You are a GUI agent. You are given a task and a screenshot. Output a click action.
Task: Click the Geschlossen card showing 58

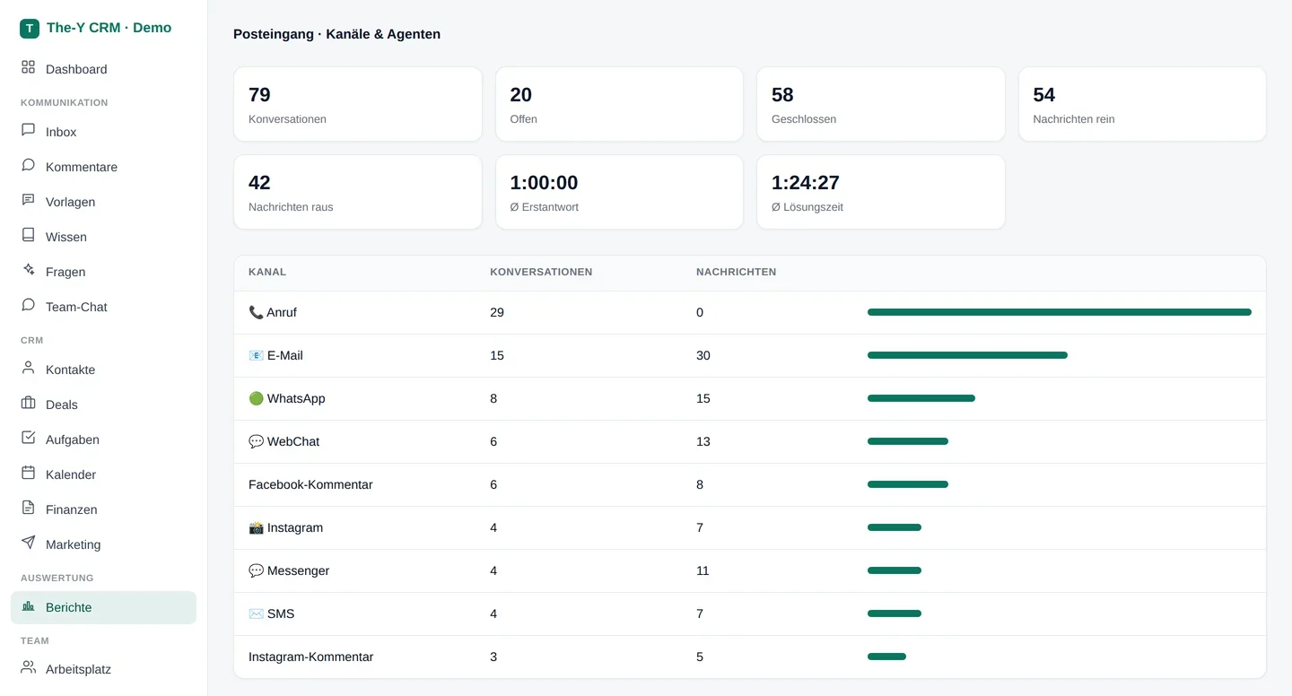(881, 104)
